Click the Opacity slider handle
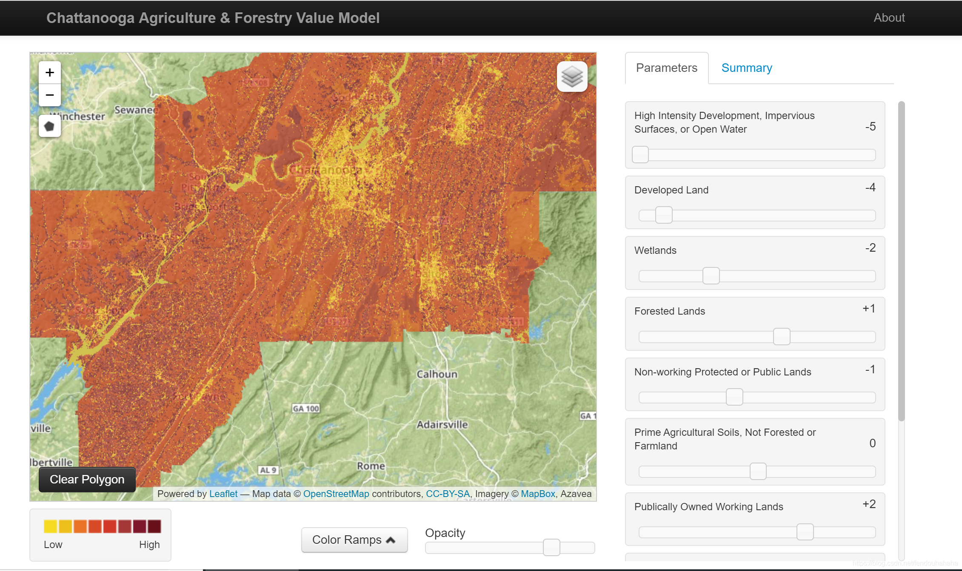Image resolution: width=962 pixels, height=571 pixels. pyautogui.click(x=551, y=547)
